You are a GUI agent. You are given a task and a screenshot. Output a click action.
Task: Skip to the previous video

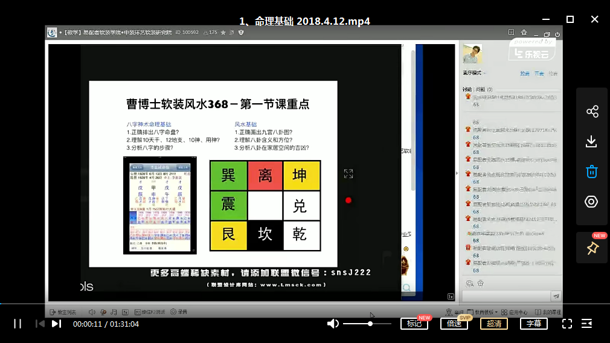[40, 324]
